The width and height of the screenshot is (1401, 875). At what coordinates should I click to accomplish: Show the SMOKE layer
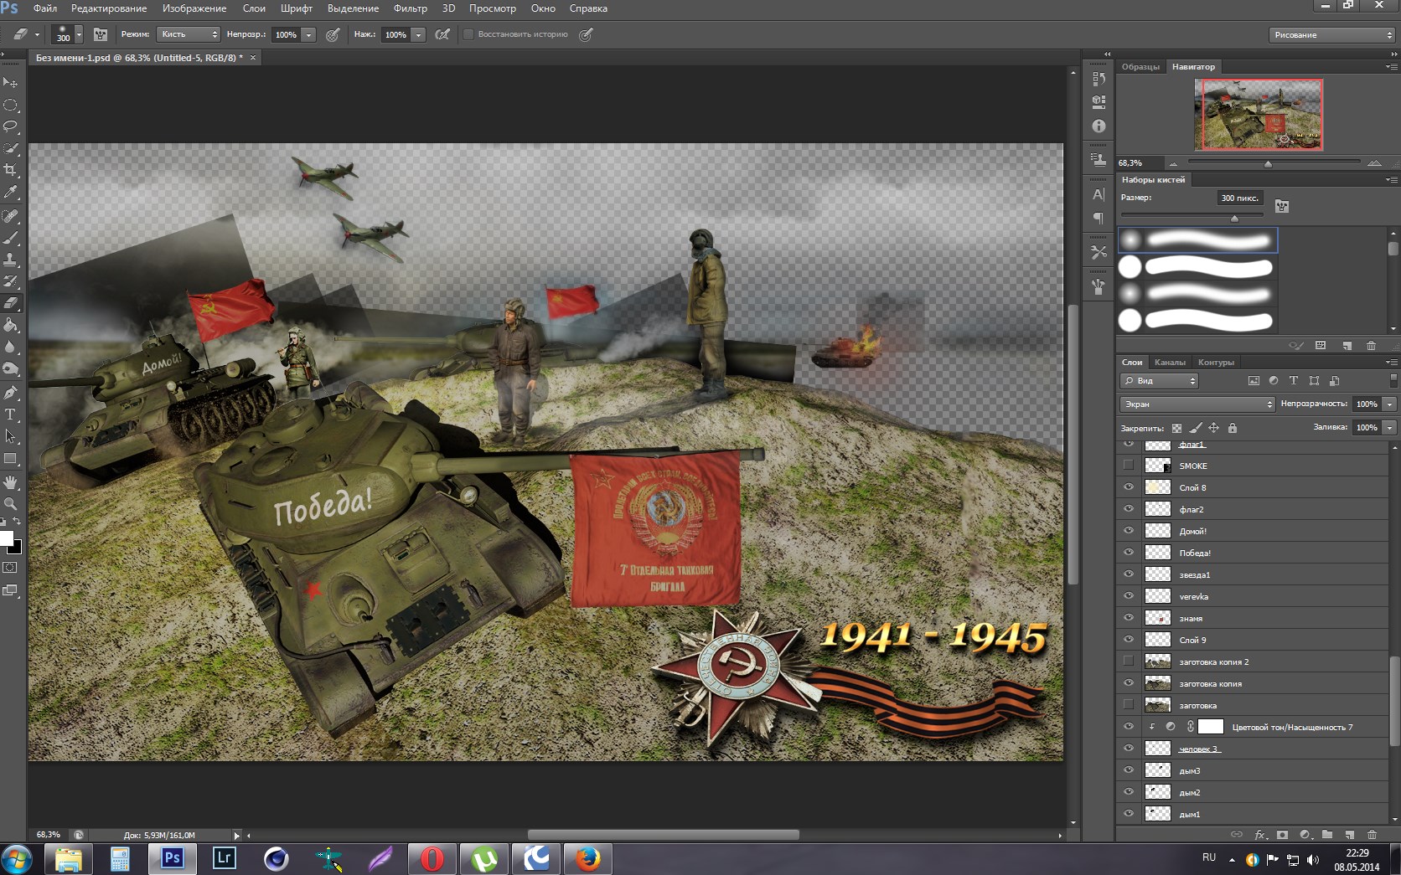point(1129,466)
